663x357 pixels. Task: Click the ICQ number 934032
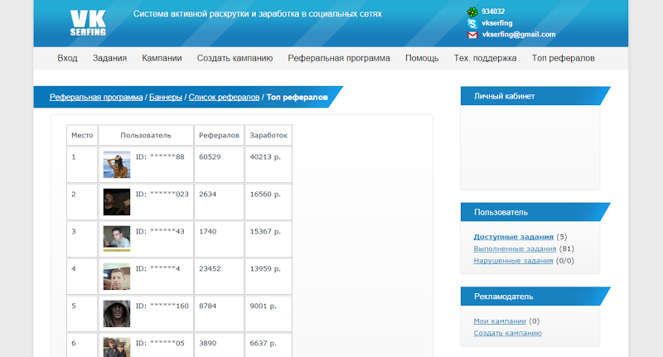(x=493, y=12)
